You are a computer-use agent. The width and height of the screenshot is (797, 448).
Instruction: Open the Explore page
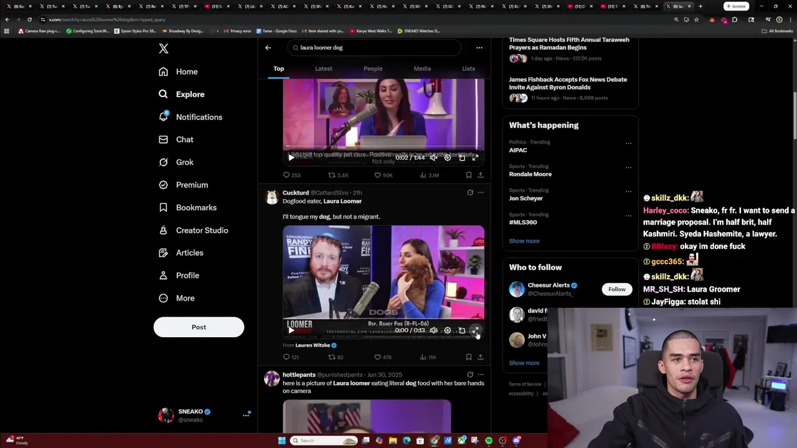point(181,94)
